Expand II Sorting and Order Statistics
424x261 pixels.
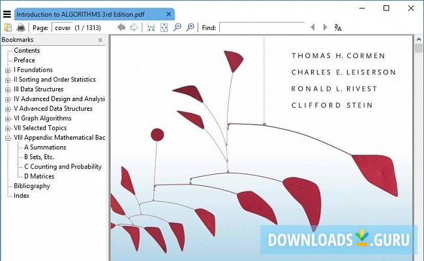tap(8, 80)
